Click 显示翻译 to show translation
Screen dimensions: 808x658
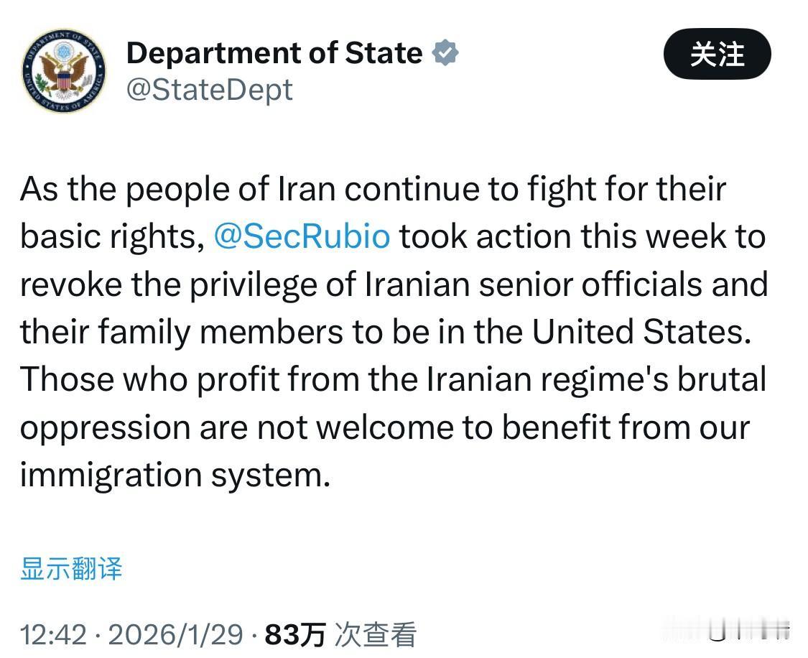[71, 568]
